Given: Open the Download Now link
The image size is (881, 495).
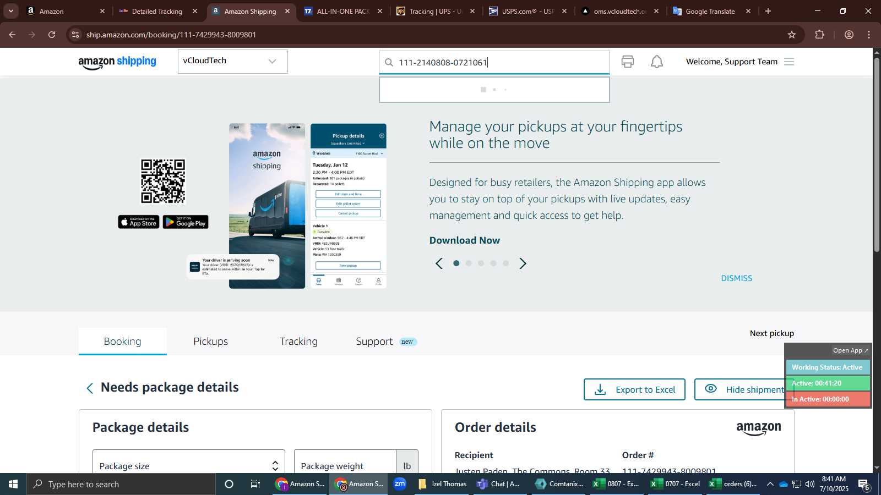Looking at the screenshot, I should point(465,240).
